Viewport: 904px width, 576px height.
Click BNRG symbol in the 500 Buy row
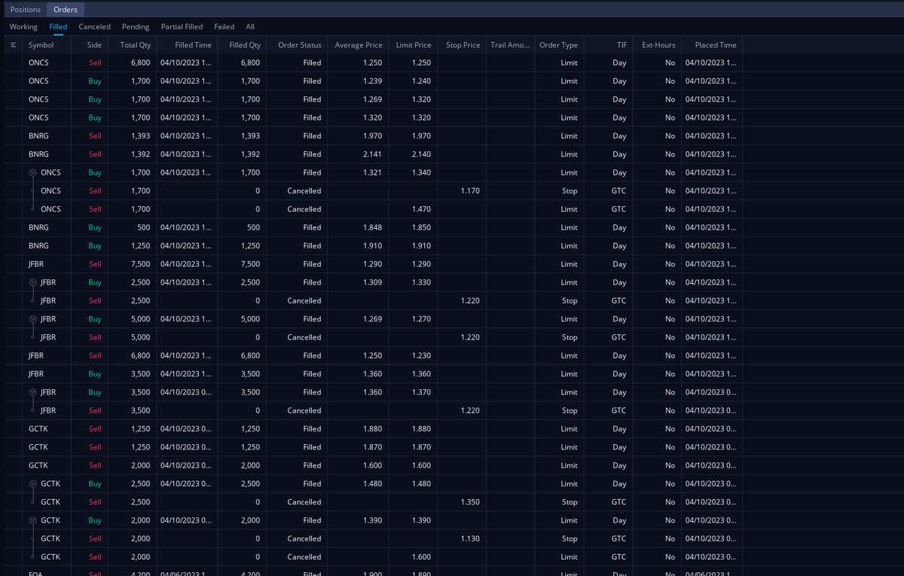[38, 227]
